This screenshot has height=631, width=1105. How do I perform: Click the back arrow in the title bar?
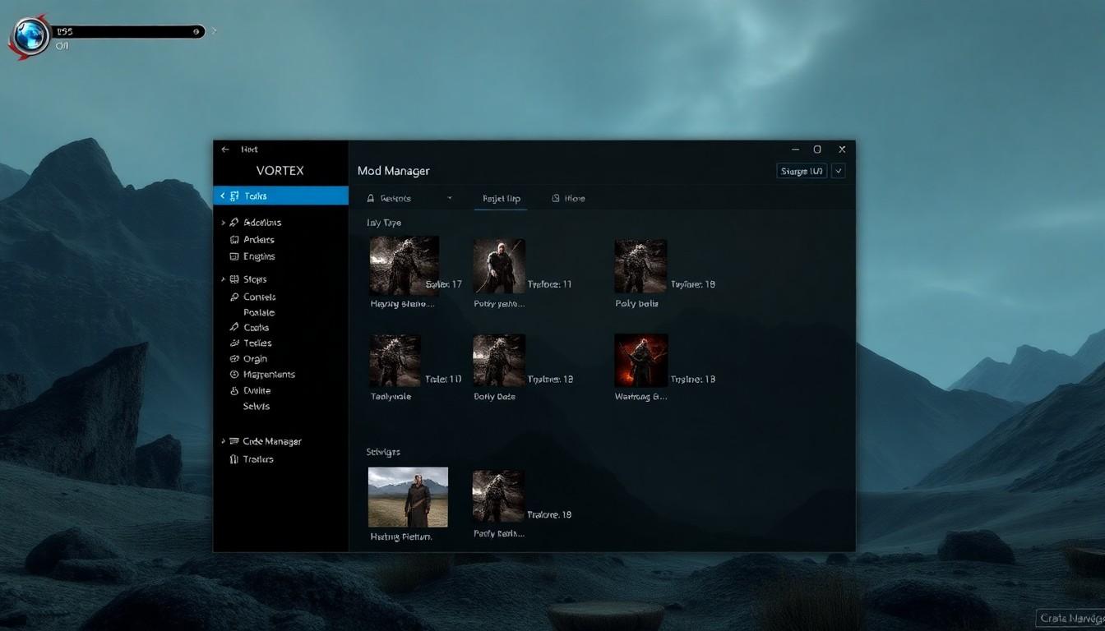(x=225, y=150)
